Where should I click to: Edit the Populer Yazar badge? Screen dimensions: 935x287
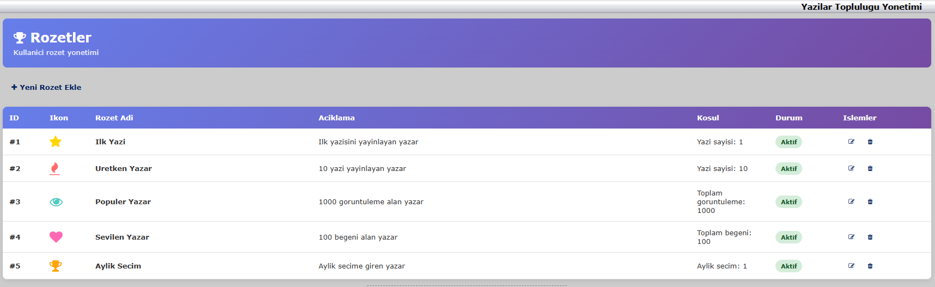(x=851, y=201)
